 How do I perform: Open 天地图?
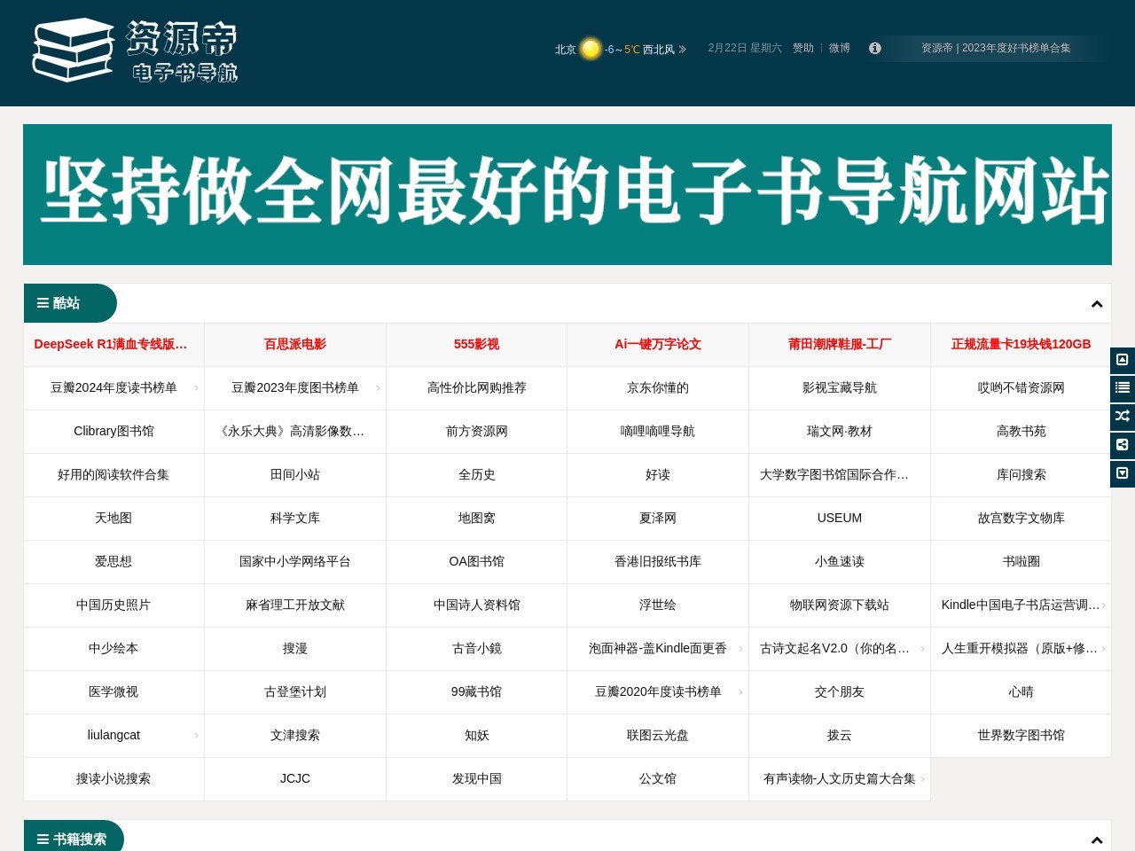[113, 518]
